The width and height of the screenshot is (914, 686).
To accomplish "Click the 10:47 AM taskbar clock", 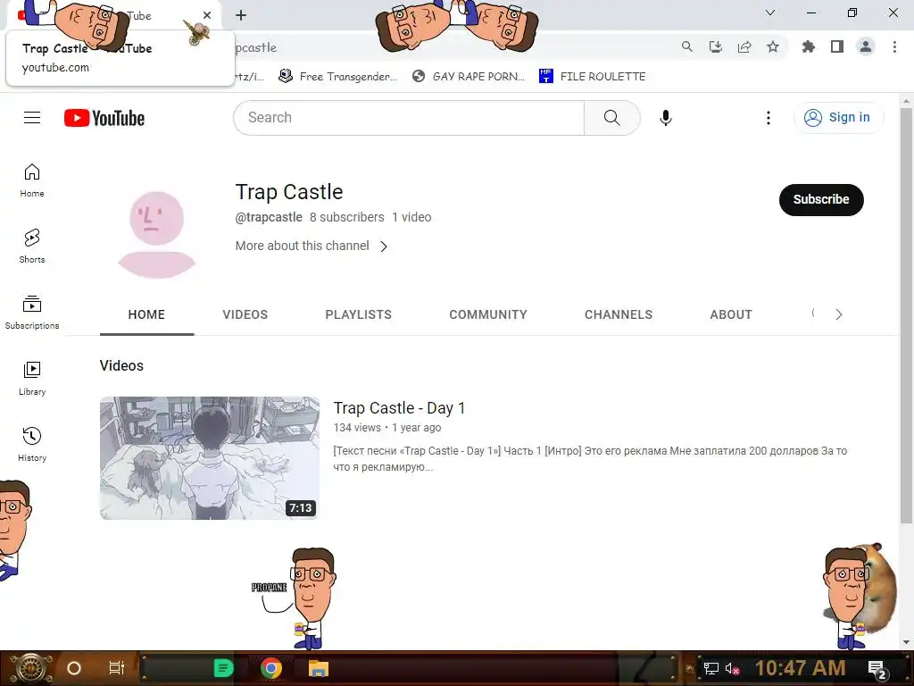I will click(801, 668).
